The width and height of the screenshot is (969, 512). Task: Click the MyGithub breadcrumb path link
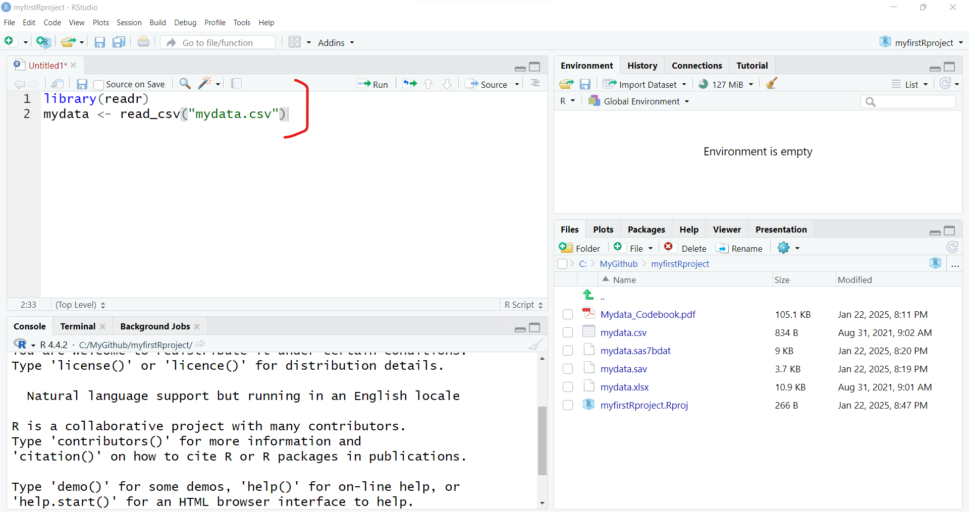coord(619,264)
